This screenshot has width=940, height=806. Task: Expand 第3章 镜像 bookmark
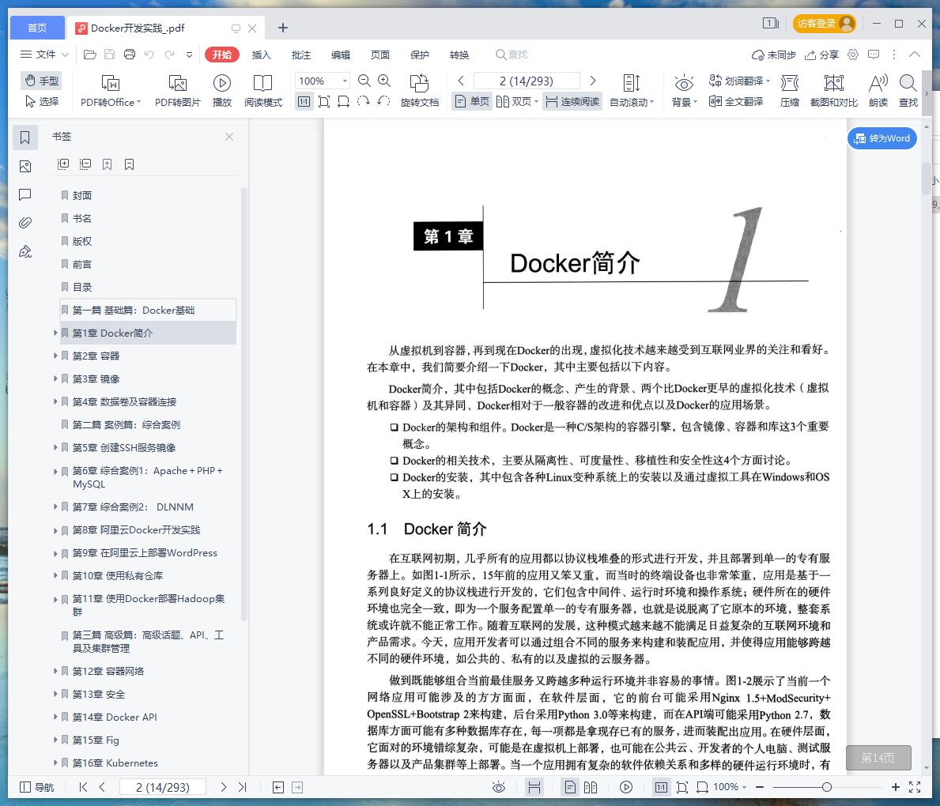tap(55, 379)
